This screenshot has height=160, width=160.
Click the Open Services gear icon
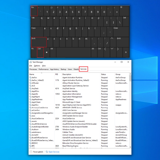tap(47, 152)
